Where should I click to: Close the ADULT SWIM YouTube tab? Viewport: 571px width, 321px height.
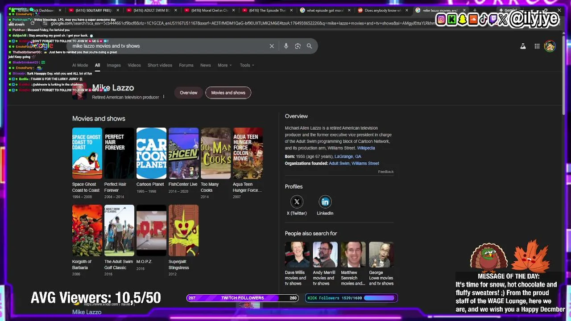click(x=176, y=10)
